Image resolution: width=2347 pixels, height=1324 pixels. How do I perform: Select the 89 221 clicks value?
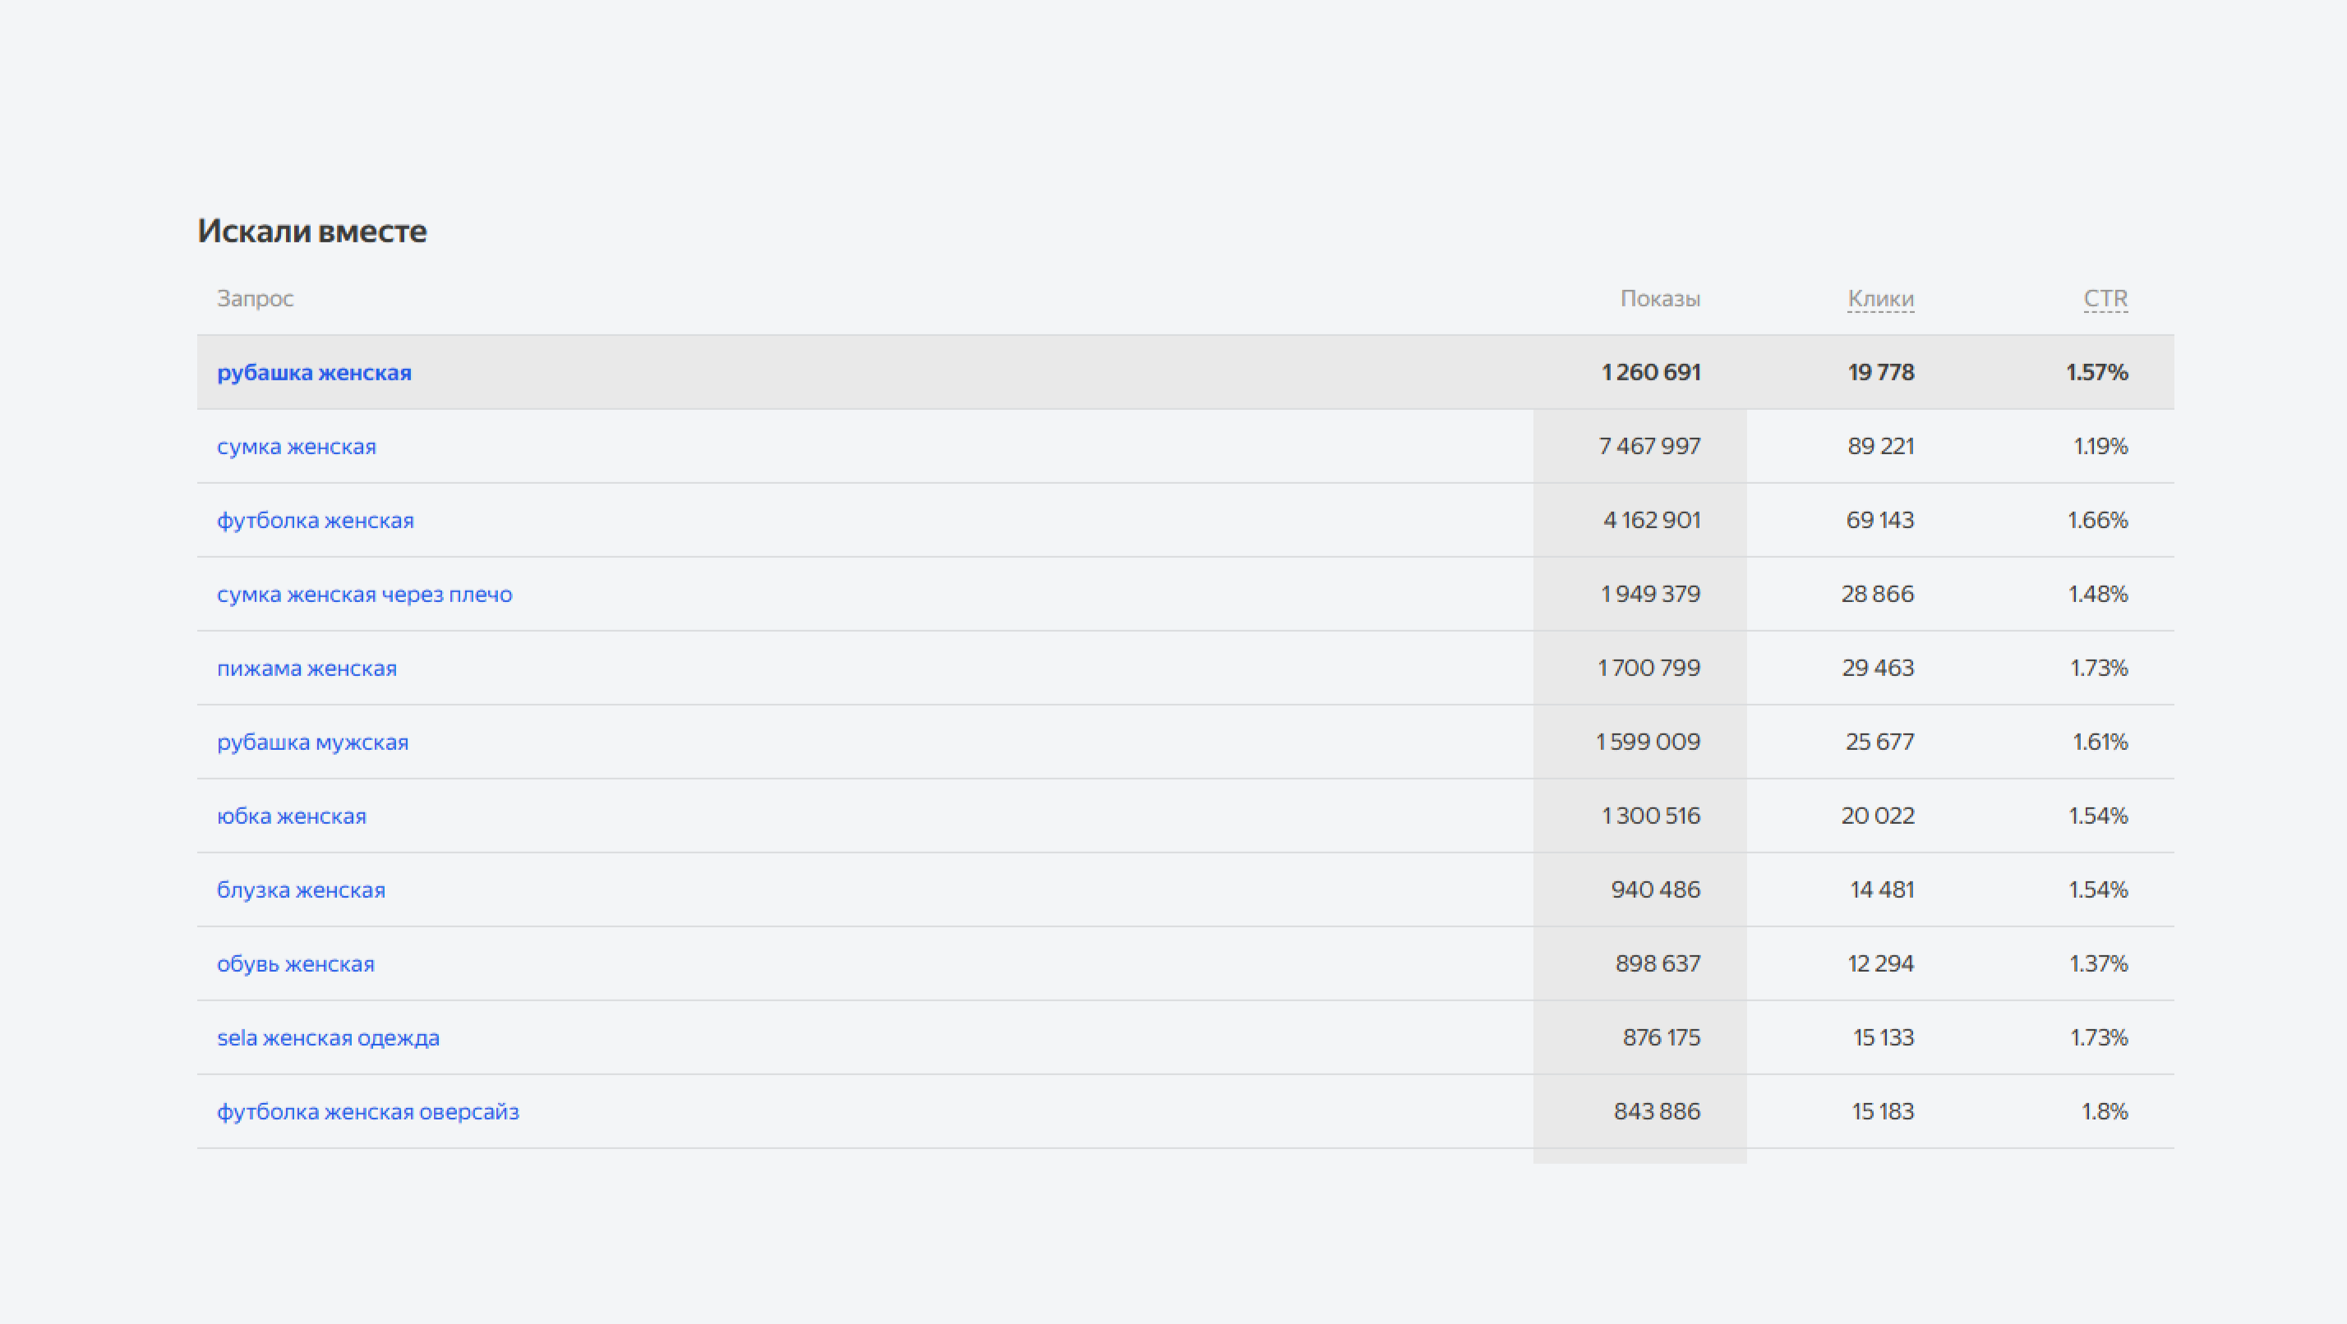(1880, 446)
